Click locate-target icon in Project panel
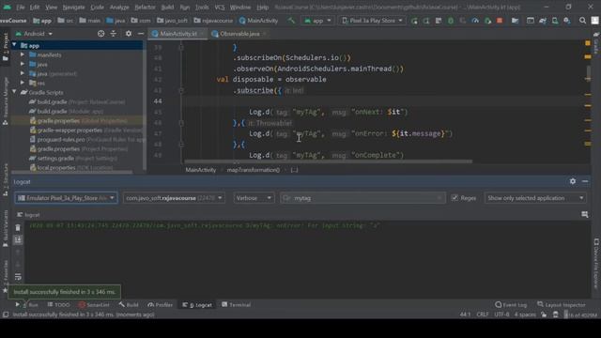The image size is (601, 338). click(101, 34)
